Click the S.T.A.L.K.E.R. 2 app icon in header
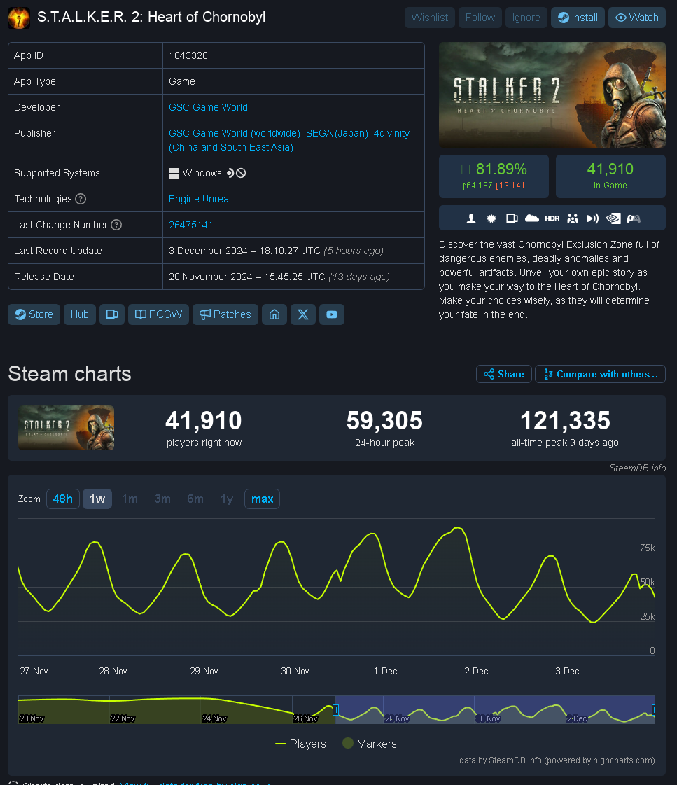The image size is (677, 785). pyautogui.click(x=19, y=18)
